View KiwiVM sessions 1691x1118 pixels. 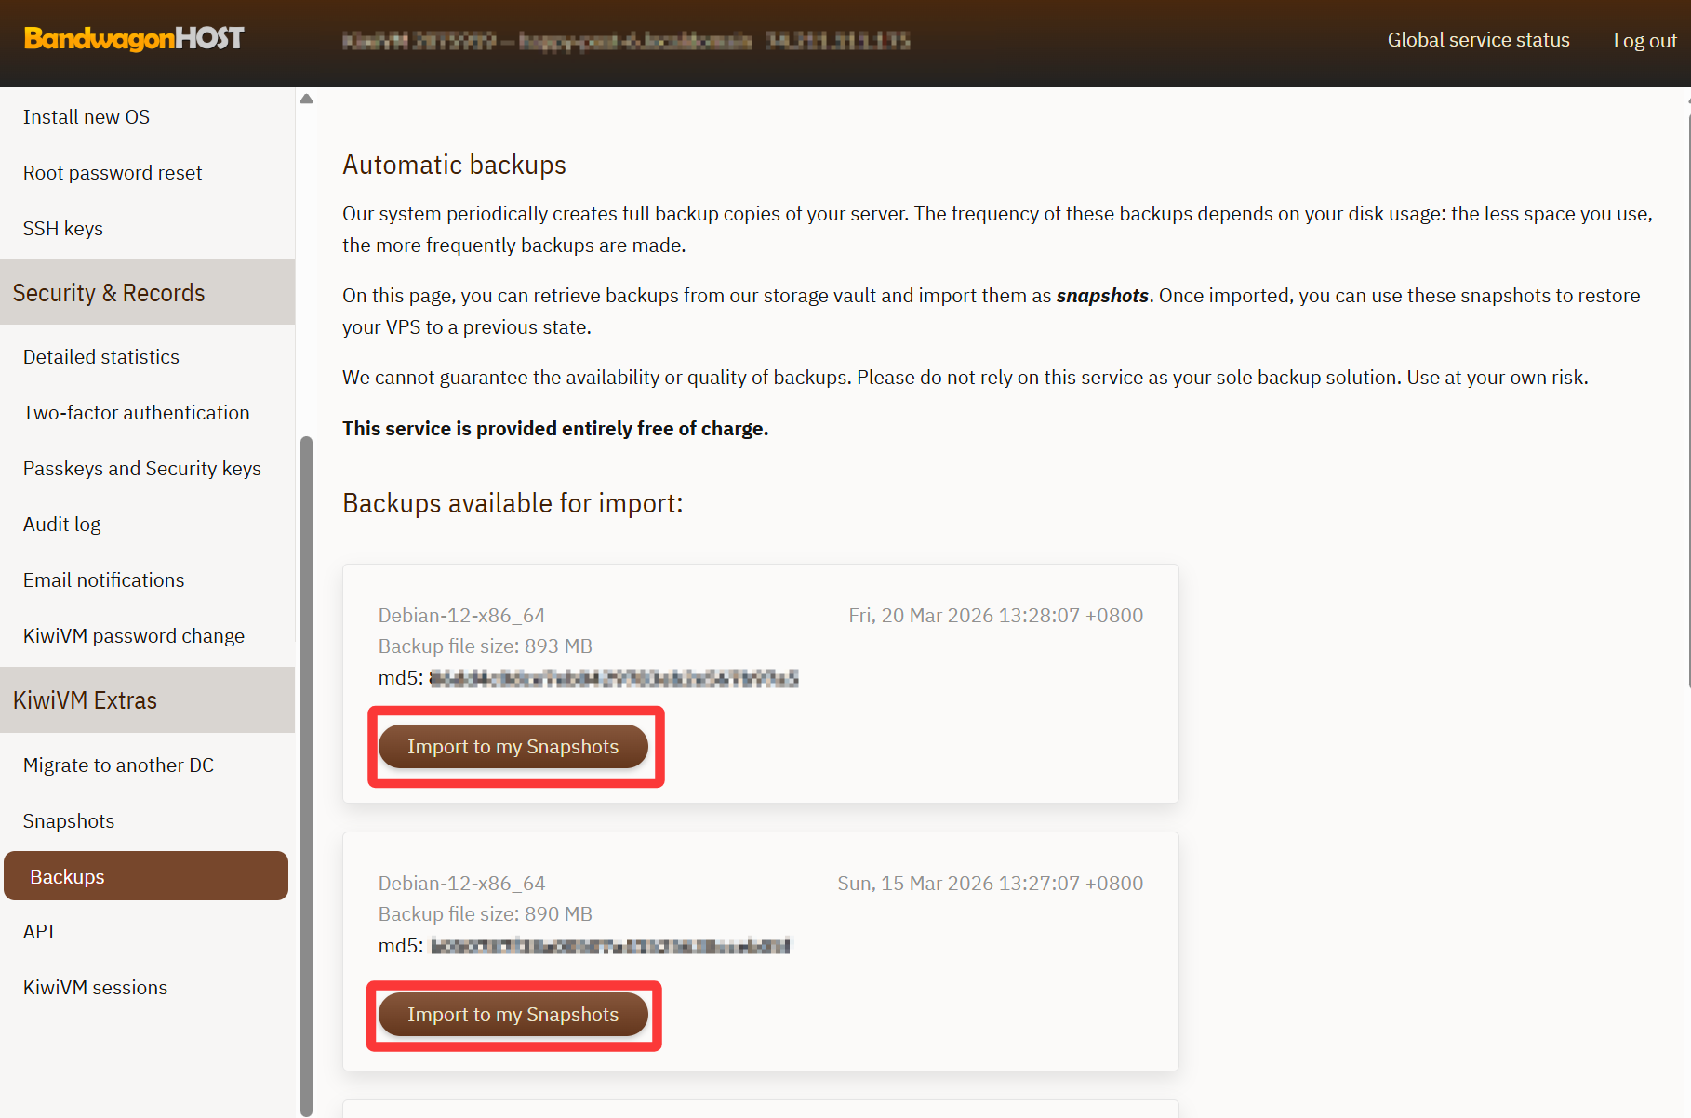(x=96, y=988)
